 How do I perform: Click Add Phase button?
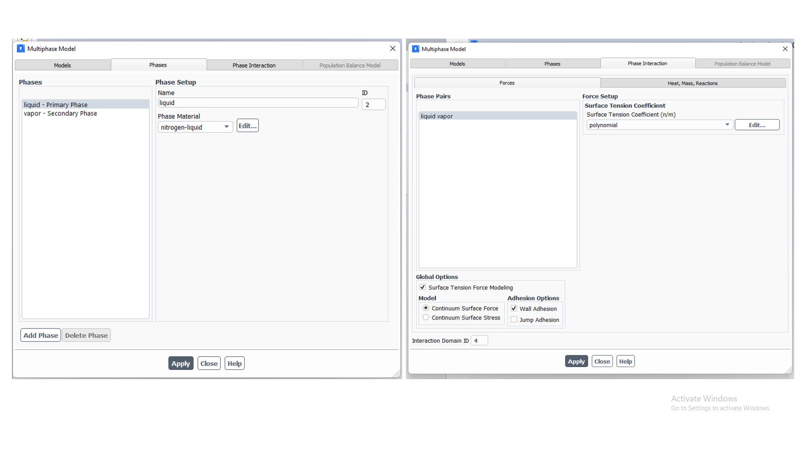pos(41,336)
